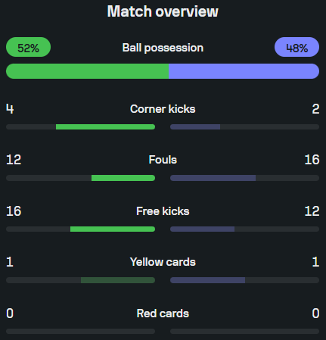Select the Yellow cards stat label
Image resolution: width=326 pixels, height=340 pixels.
point(163,262)
